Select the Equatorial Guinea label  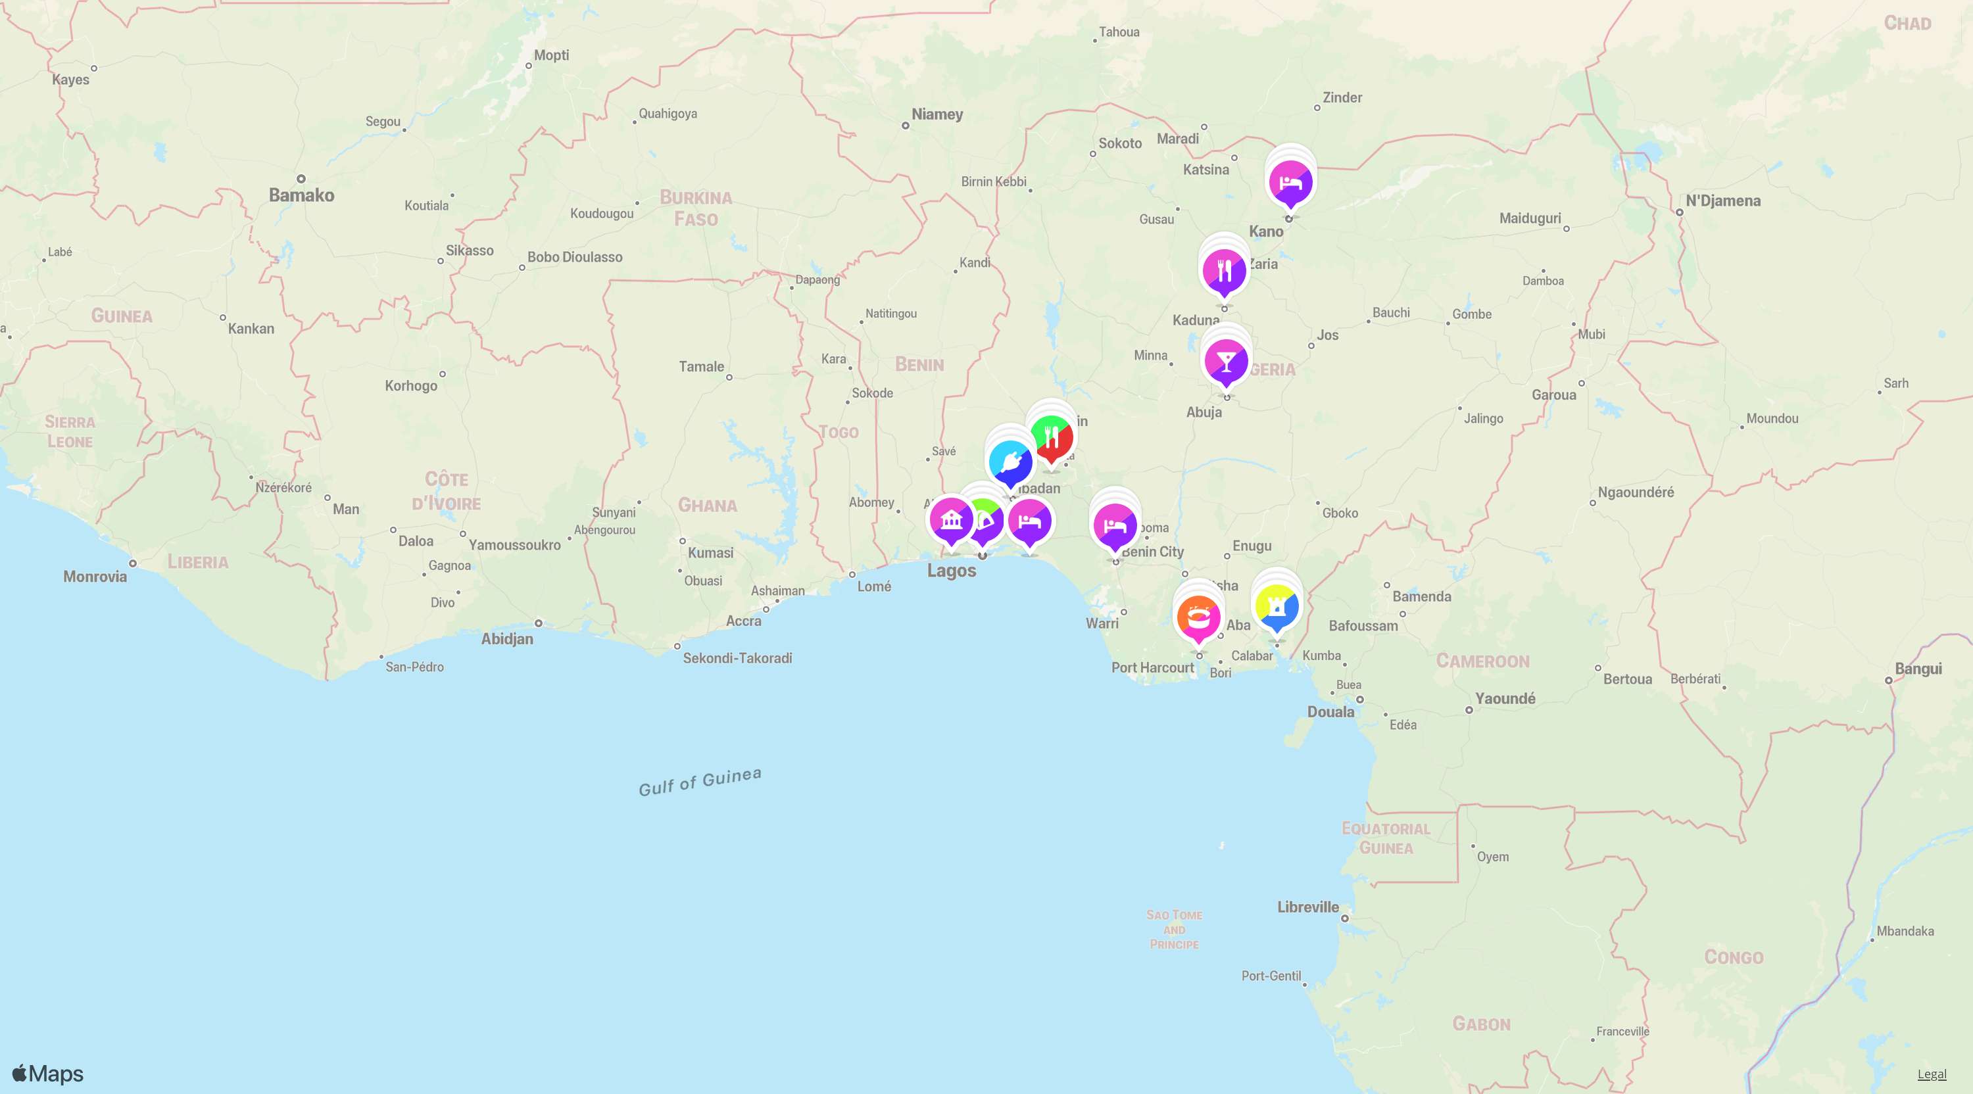point(1386,838)
